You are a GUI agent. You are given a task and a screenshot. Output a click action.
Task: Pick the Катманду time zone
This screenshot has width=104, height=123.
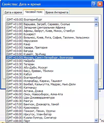[x=50, y=88]
